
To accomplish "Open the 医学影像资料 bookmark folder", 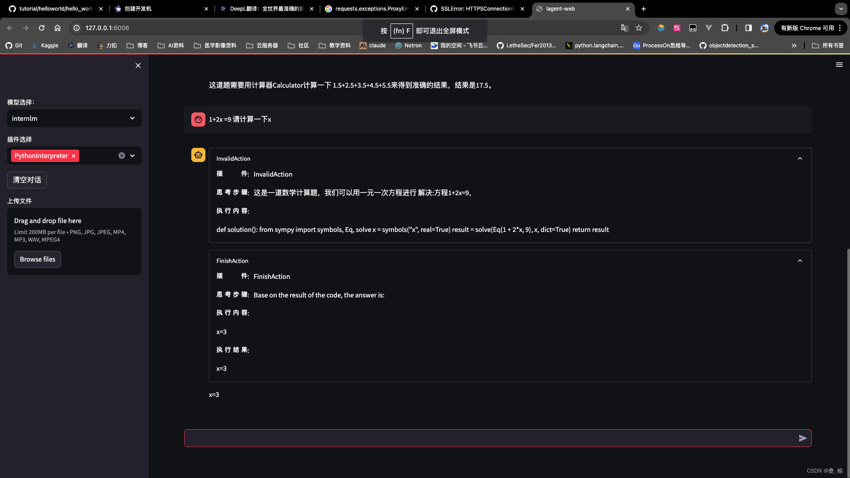I will (215, 46).
